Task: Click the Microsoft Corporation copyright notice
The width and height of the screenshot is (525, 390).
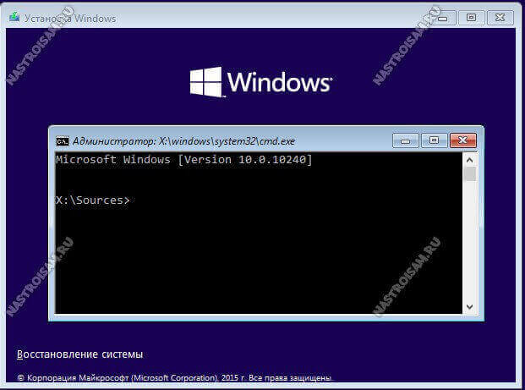Action: 174,378
